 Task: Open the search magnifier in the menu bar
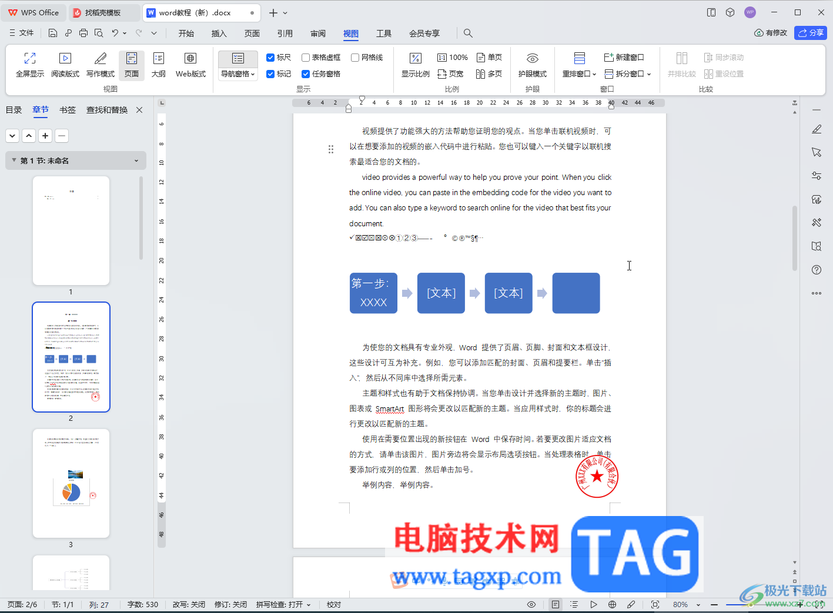point(468,34)
